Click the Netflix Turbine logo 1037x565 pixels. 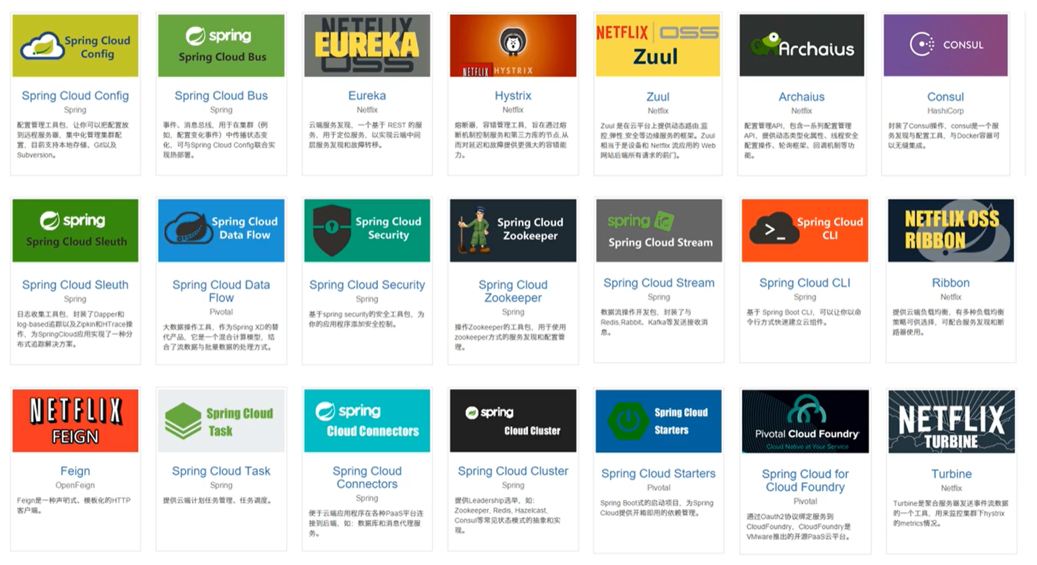click(x=951, y=422)
